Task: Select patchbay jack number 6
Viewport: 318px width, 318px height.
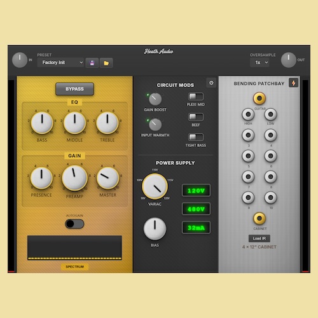Action: [270, 156]
